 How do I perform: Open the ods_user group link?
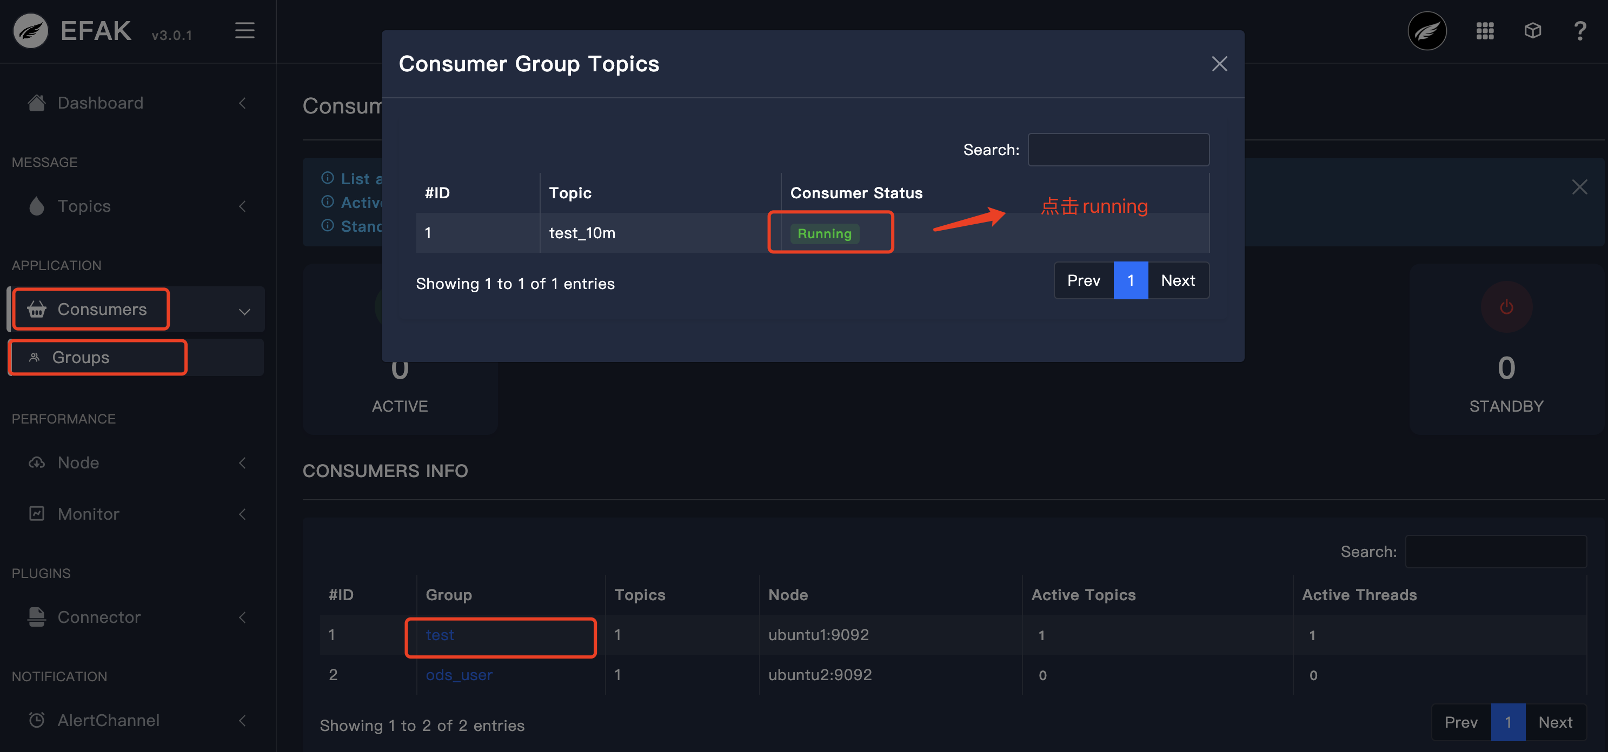coord(459,675)
